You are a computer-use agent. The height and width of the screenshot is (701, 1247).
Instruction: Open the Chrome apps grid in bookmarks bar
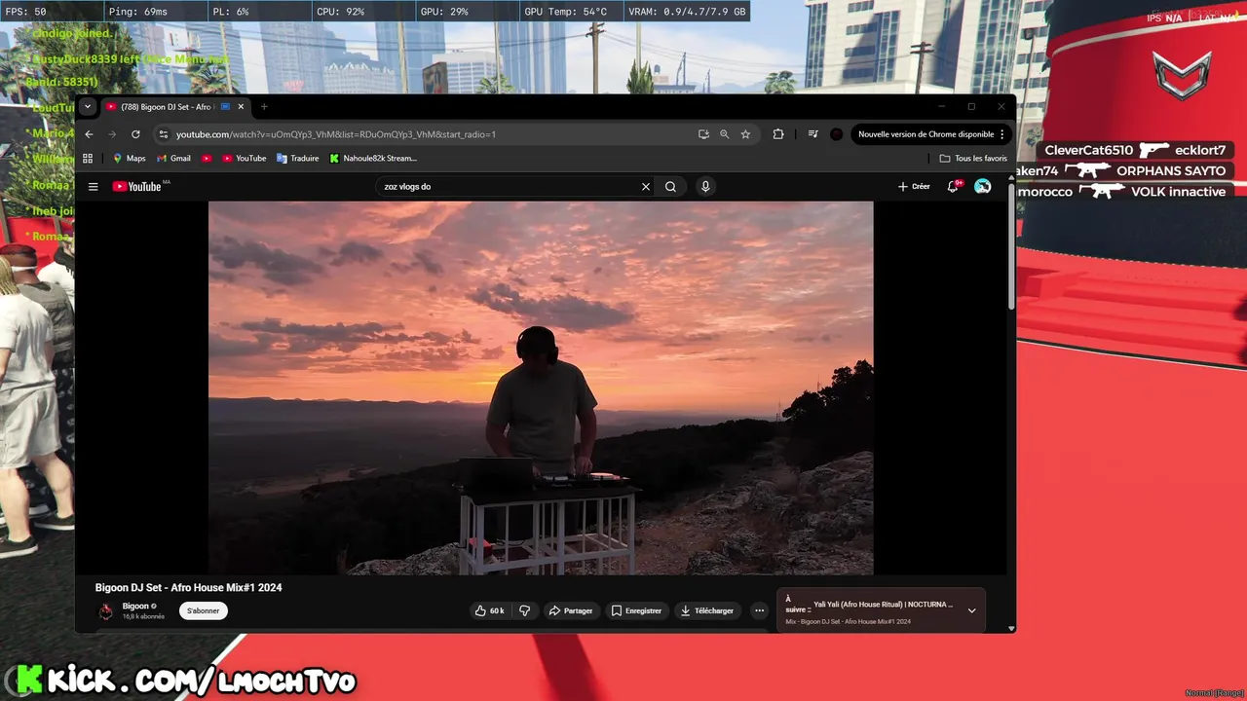88,158
